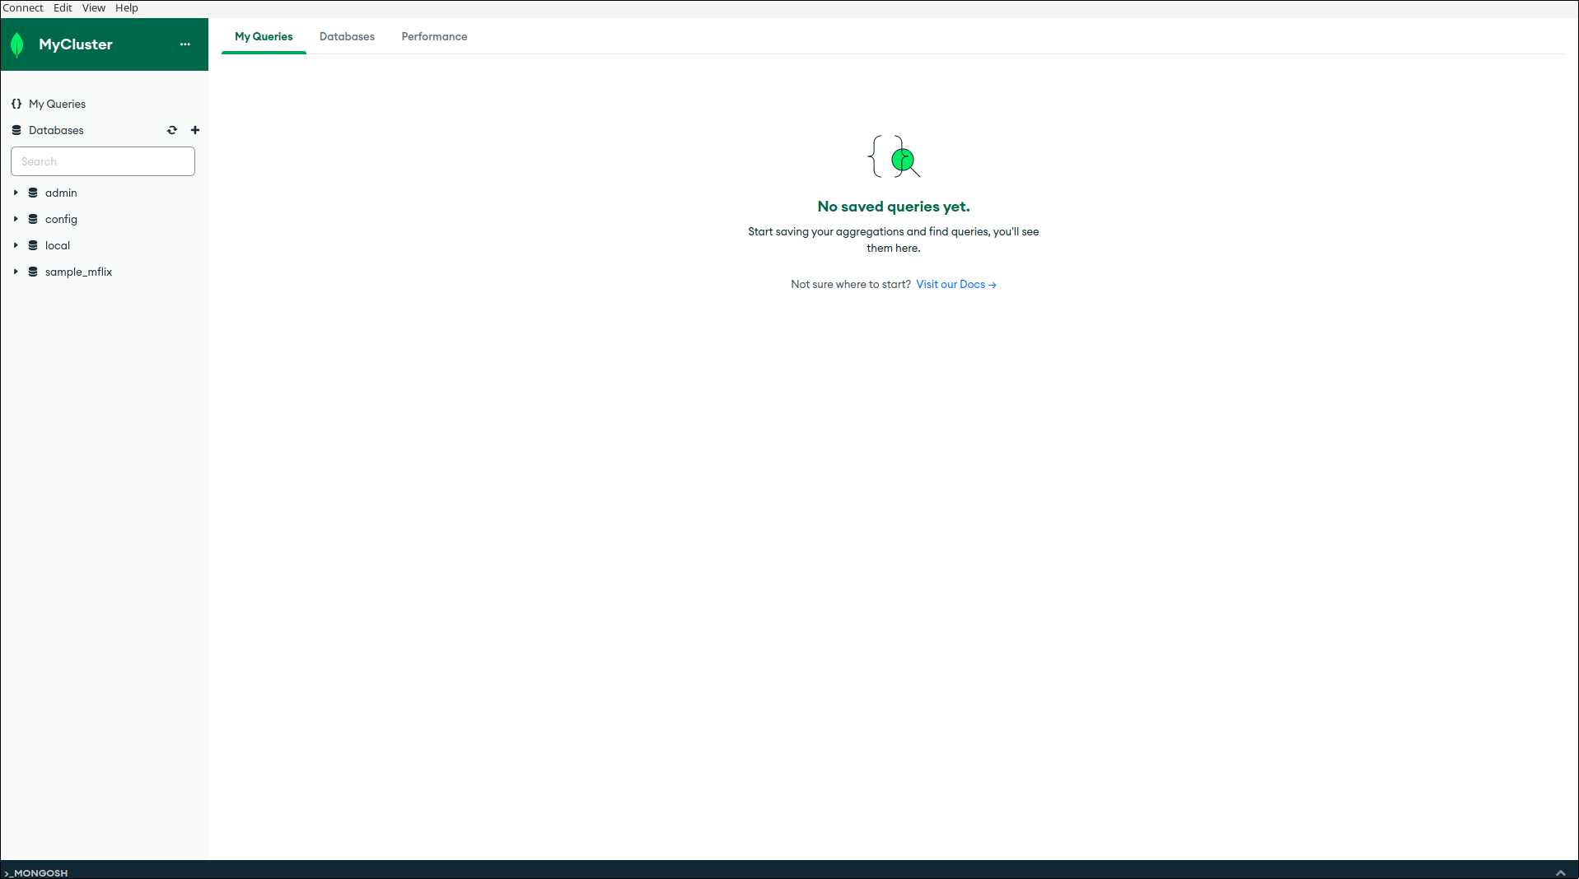Click the MyCluster title
This screenshot has width=1579, height=879.
[x=76, y=44]
